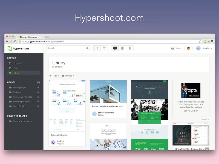The height and width of the screenshot is (164, 219).
Task: Open the Dropbox productivity tools thumbnail
Action: coord(108,136)
